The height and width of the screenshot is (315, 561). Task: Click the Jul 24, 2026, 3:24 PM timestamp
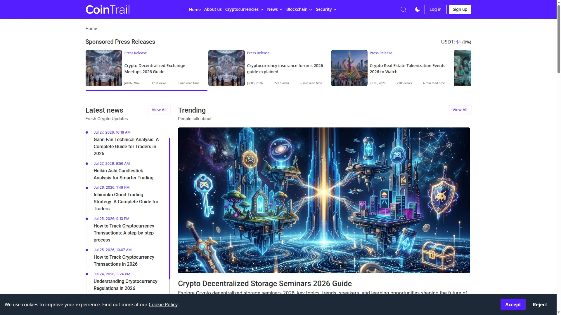click(112, 274)
